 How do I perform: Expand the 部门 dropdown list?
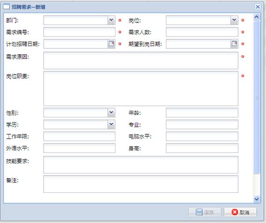pyautogui.click(x=111, y=20)
